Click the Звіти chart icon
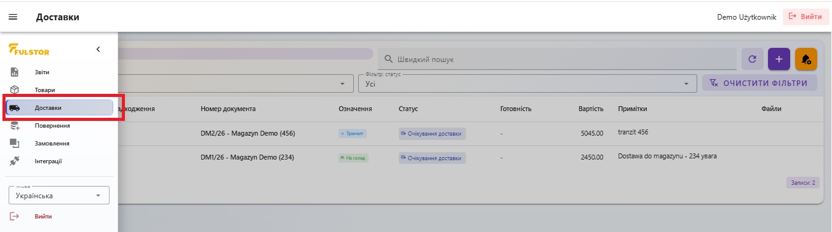 tap(15, 72)
